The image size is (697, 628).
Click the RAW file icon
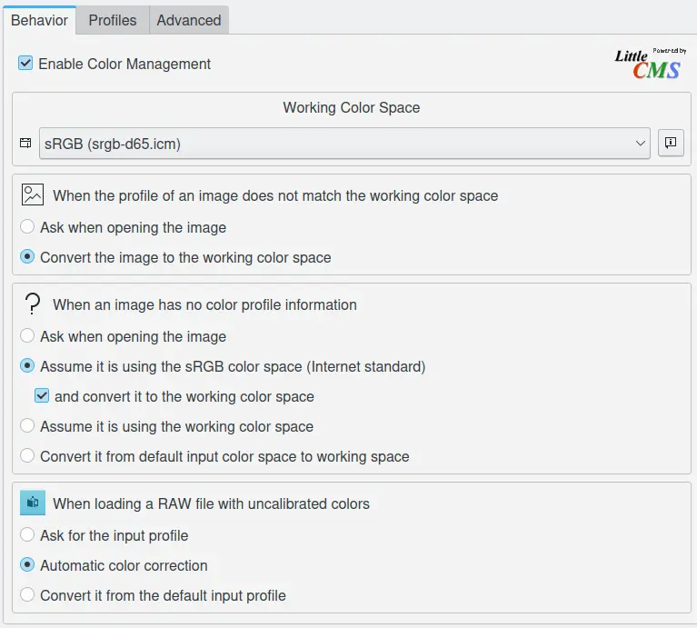tap(33, 503)
